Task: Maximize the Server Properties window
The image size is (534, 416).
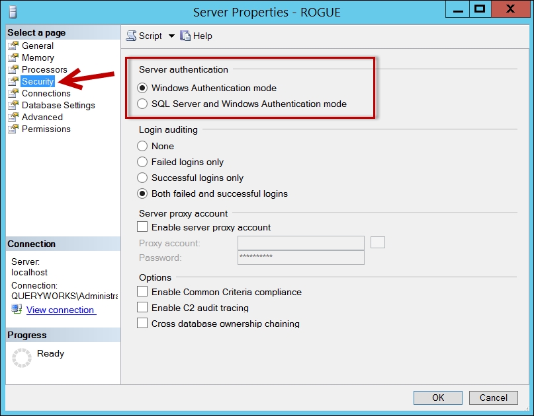Action: coord(480,9)
